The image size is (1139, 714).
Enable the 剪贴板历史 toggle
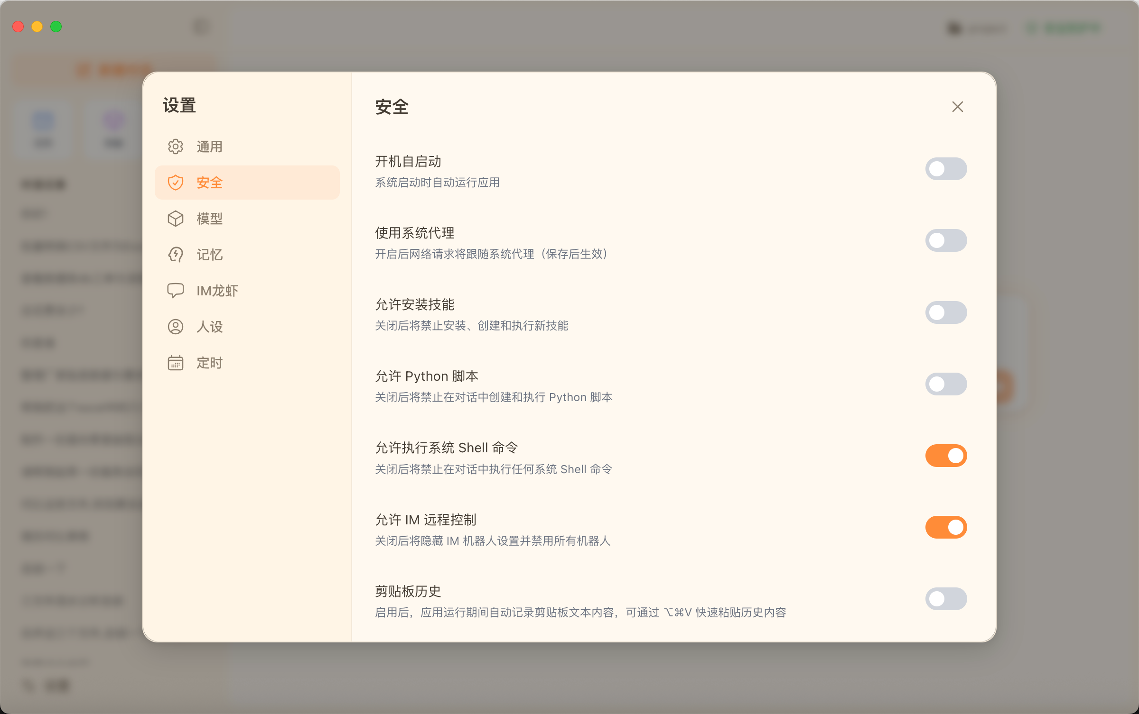(946, 598)
